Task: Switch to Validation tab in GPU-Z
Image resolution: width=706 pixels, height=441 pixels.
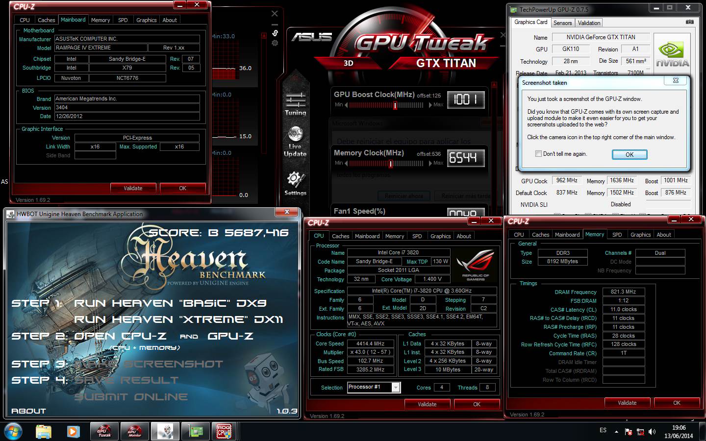Action: (589, 23)
